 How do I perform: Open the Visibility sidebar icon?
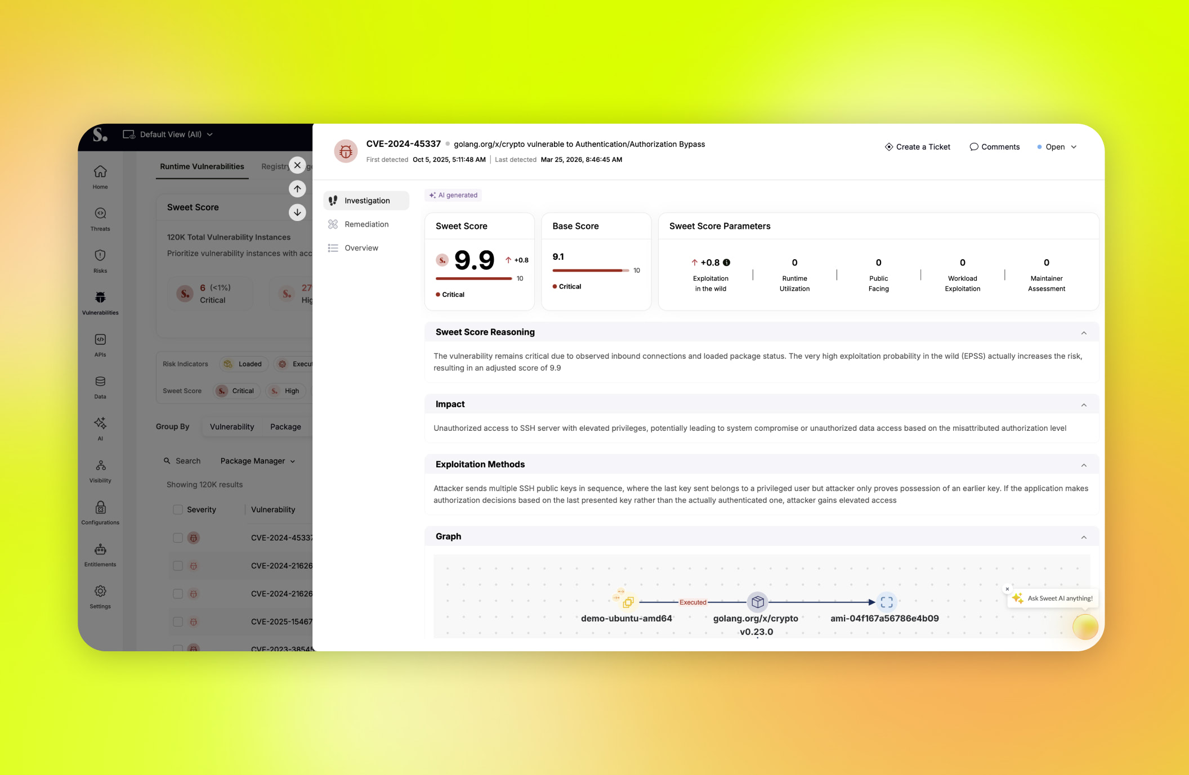(100, 466)
